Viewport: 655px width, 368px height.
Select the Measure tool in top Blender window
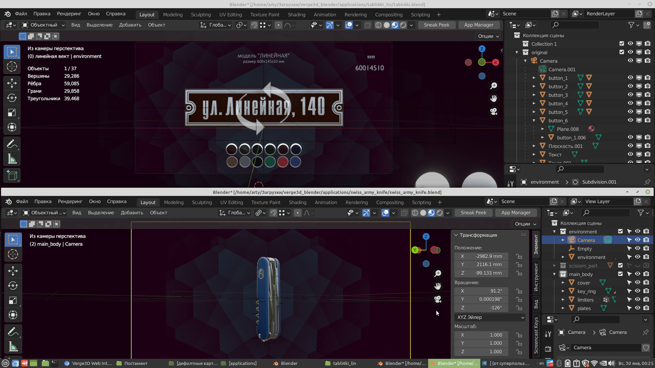click(12, 159)
